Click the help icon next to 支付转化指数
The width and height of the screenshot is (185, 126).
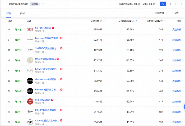tap(161, 21)
